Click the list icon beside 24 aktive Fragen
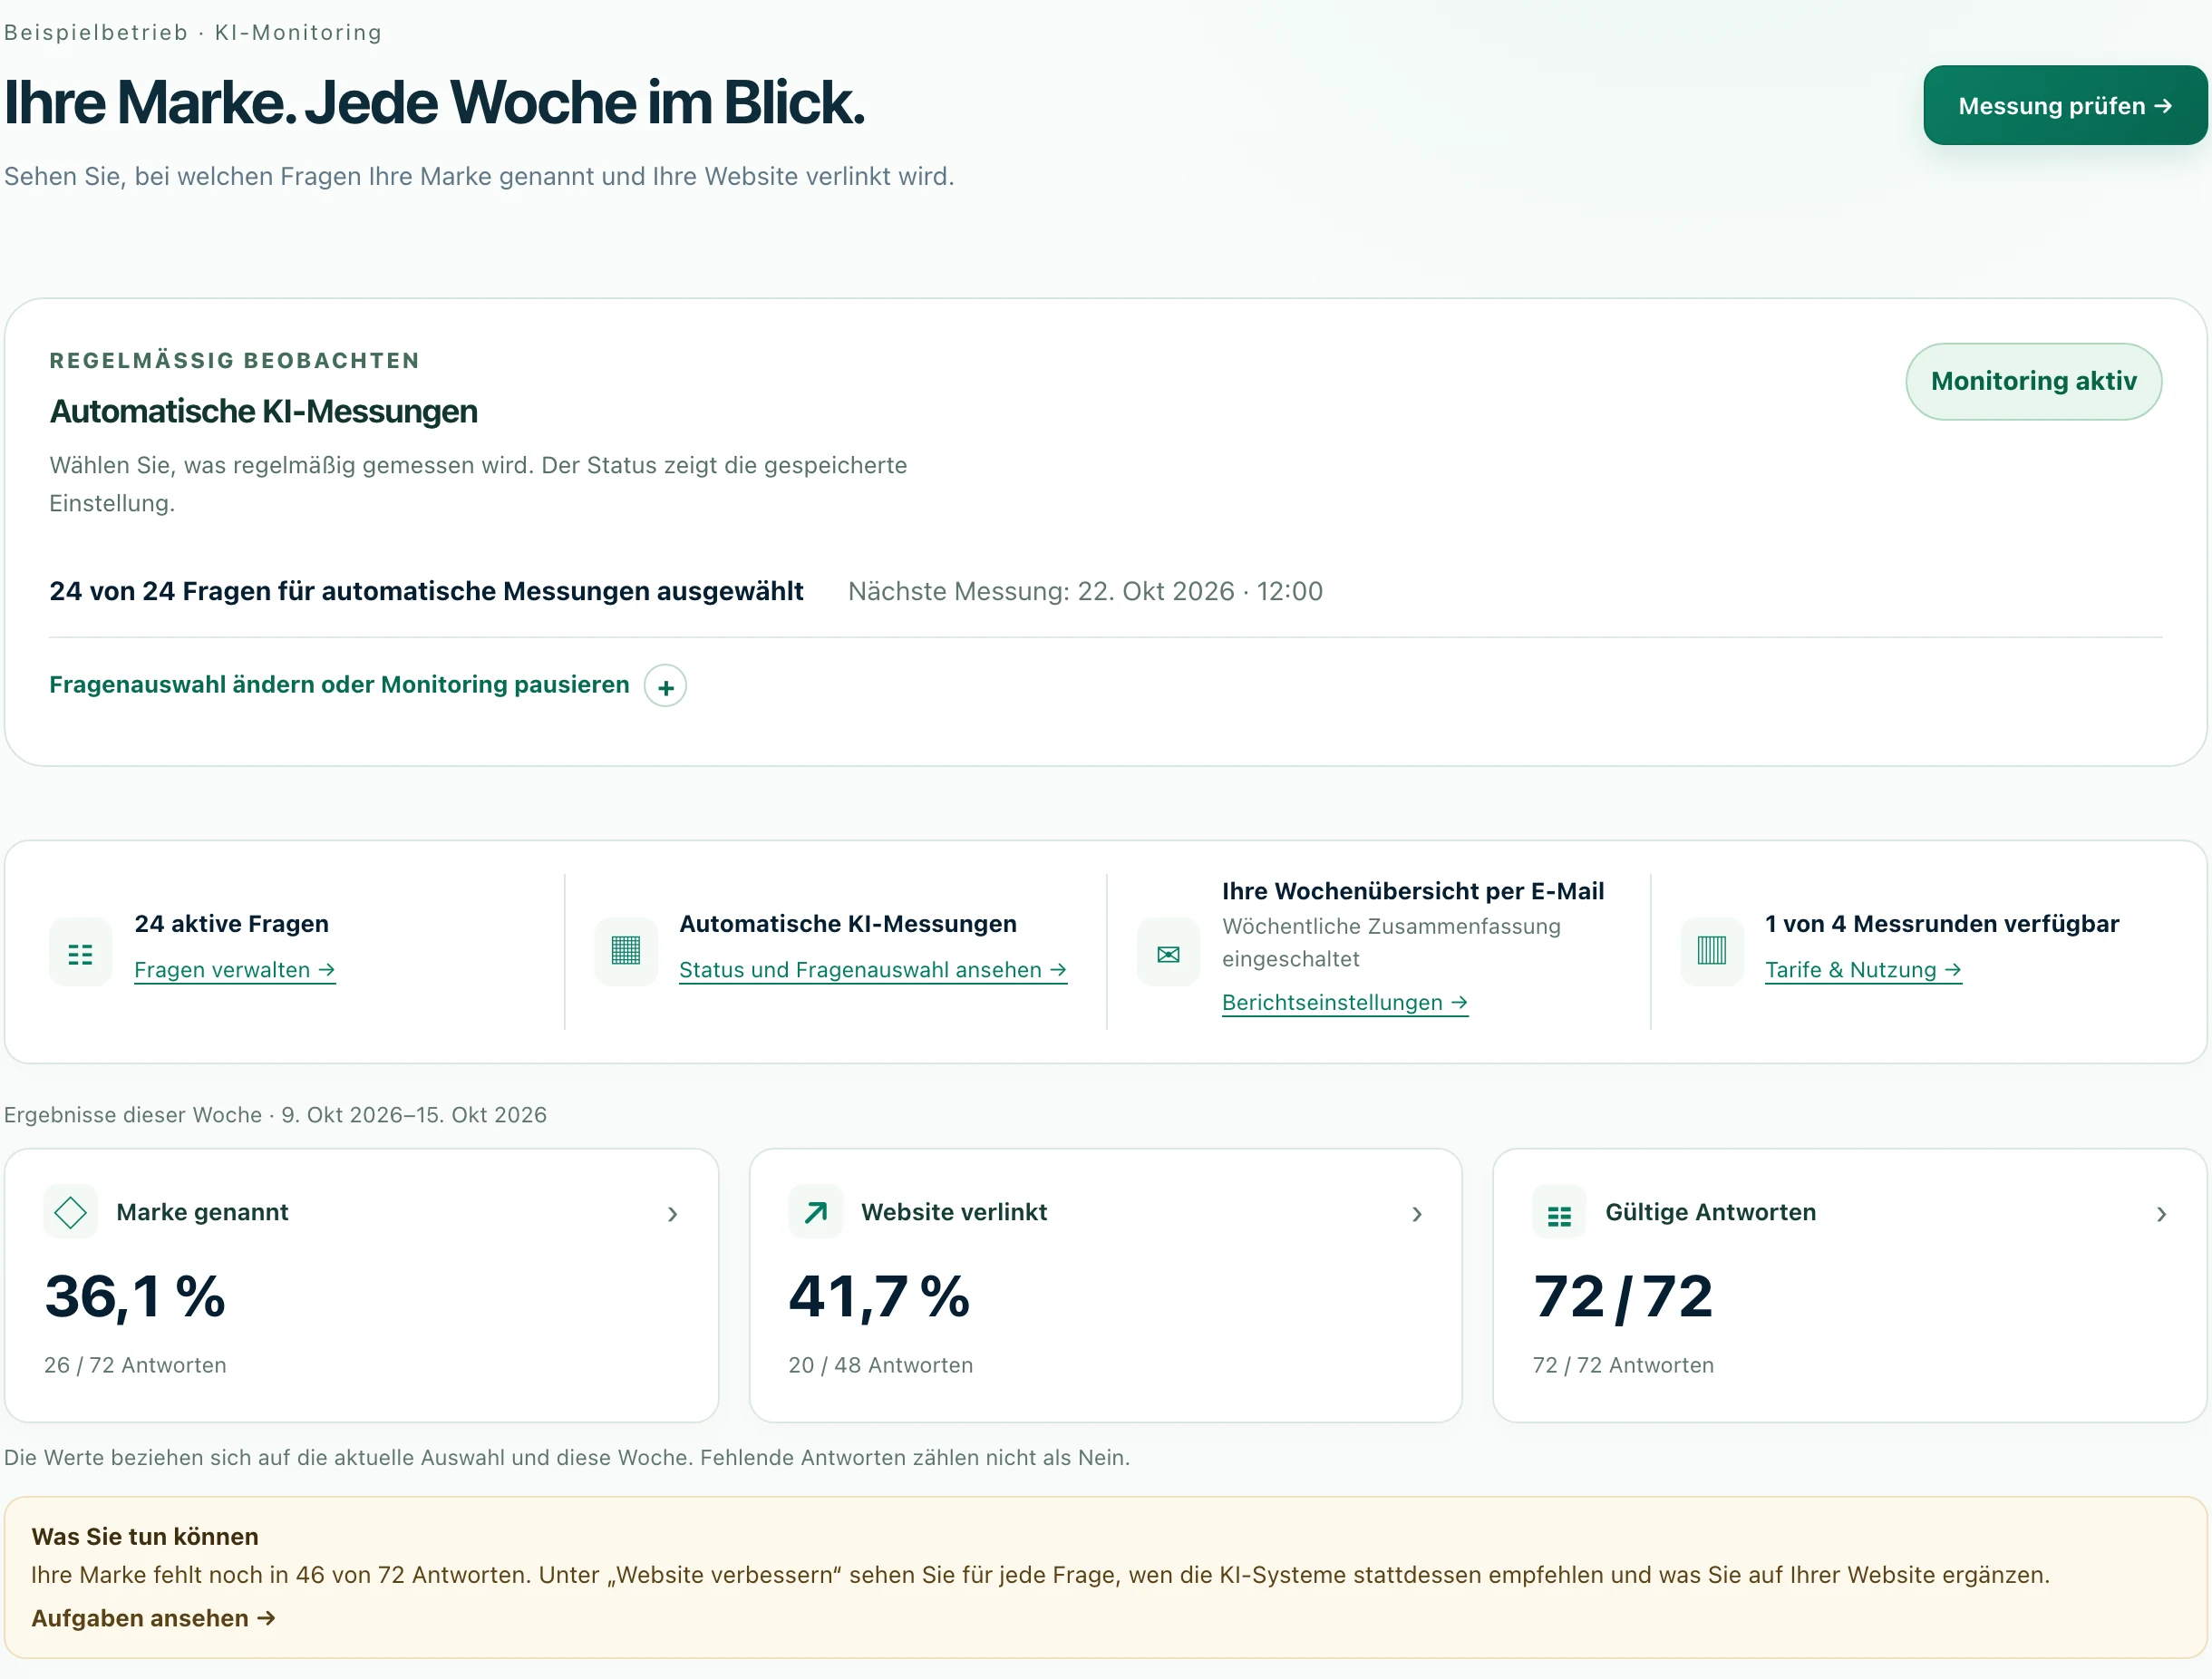Screen dimensions: 2212x1679 coord(80,953)
